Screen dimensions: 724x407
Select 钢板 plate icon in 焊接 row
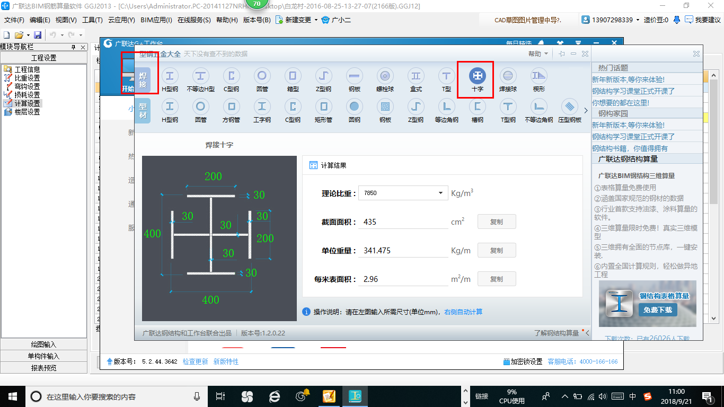355,76
